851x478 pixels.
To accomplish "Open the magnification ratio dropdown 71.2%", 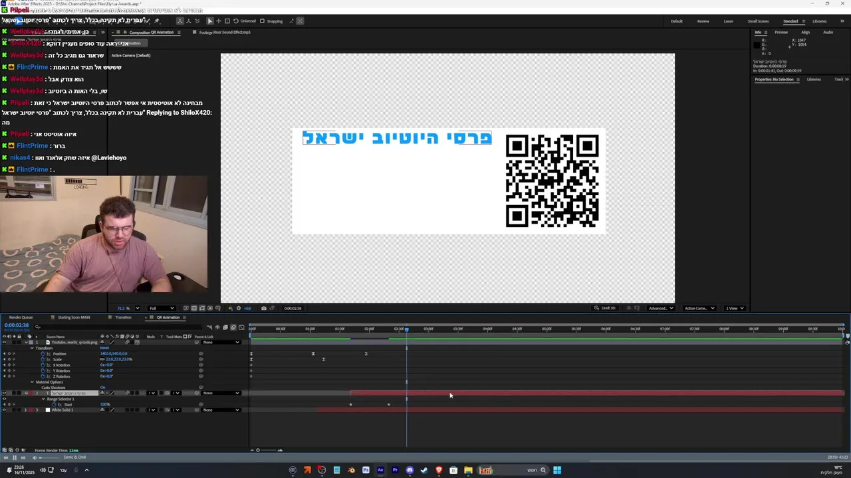I will (128, 308).
